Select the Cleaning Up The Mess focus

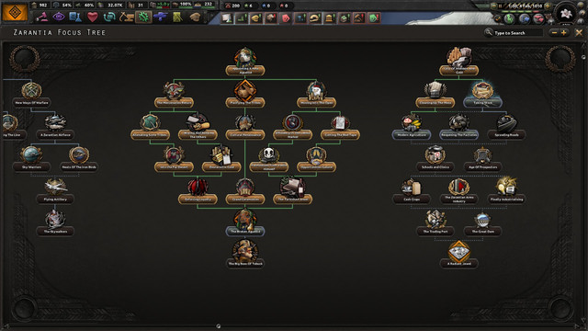[x=435, y=95]
